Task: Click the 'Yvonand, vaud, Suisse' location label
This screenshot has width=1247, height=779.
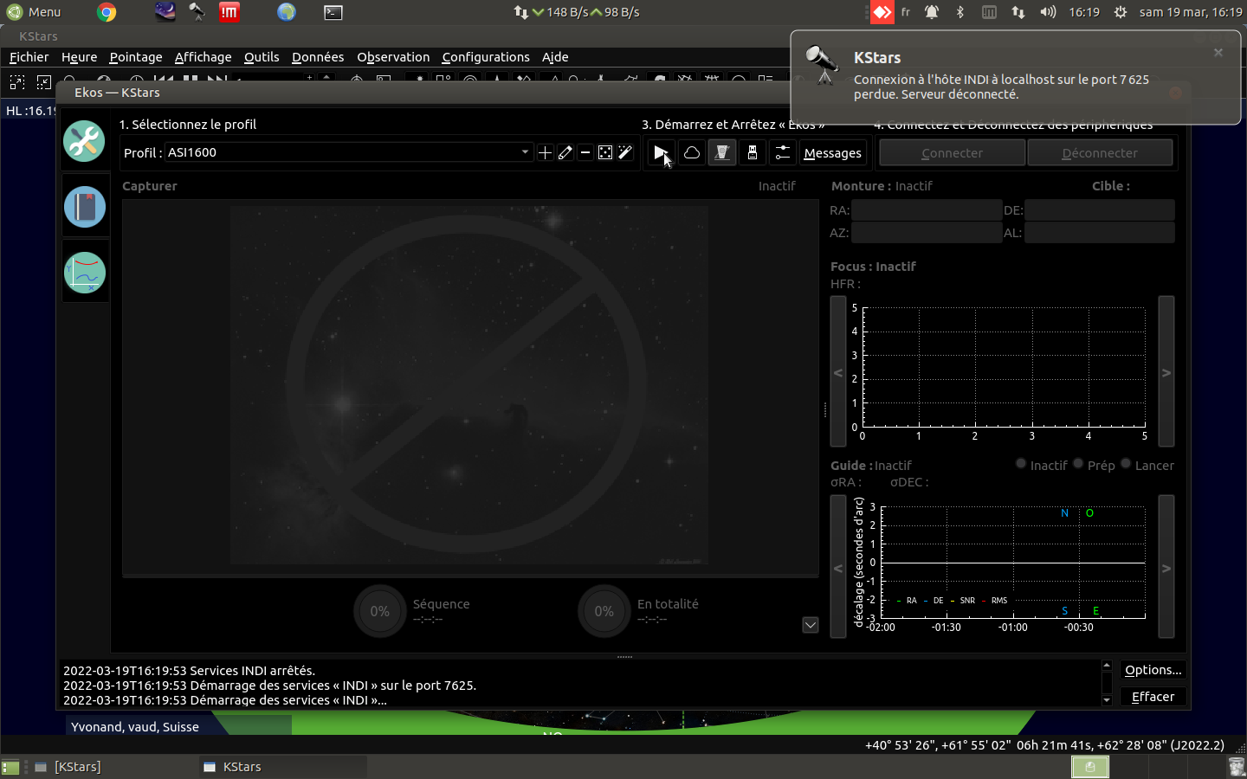Action: click(x=135, y=727)
